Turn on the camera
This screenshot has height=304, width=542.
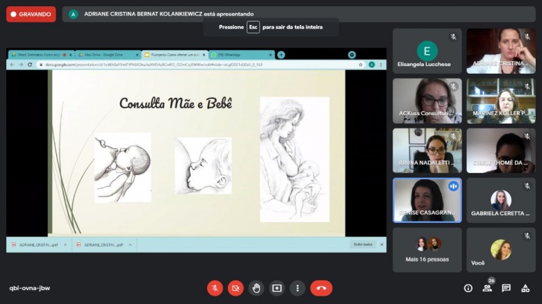(x=236, y=288)
